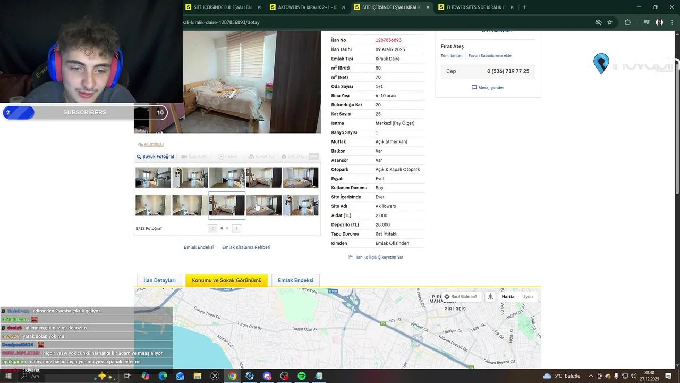680x383 pixels.
Task: Click the İlan Klibi camera option
Action: 194,157
